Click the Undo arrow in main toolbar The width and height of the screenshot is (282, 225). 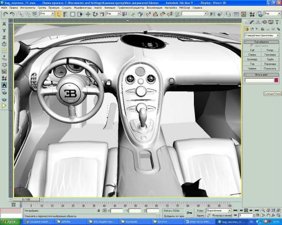click(x=5, y=14)
